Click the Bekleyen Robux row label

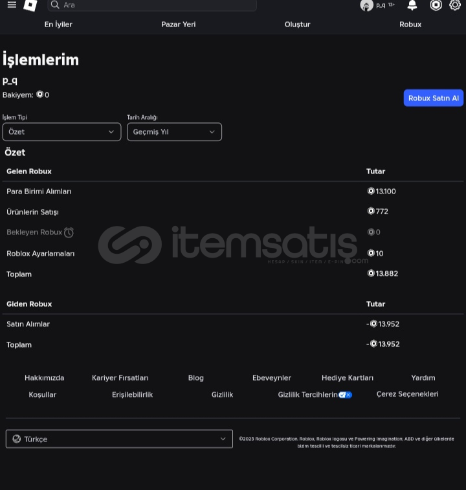coord(34,232)
